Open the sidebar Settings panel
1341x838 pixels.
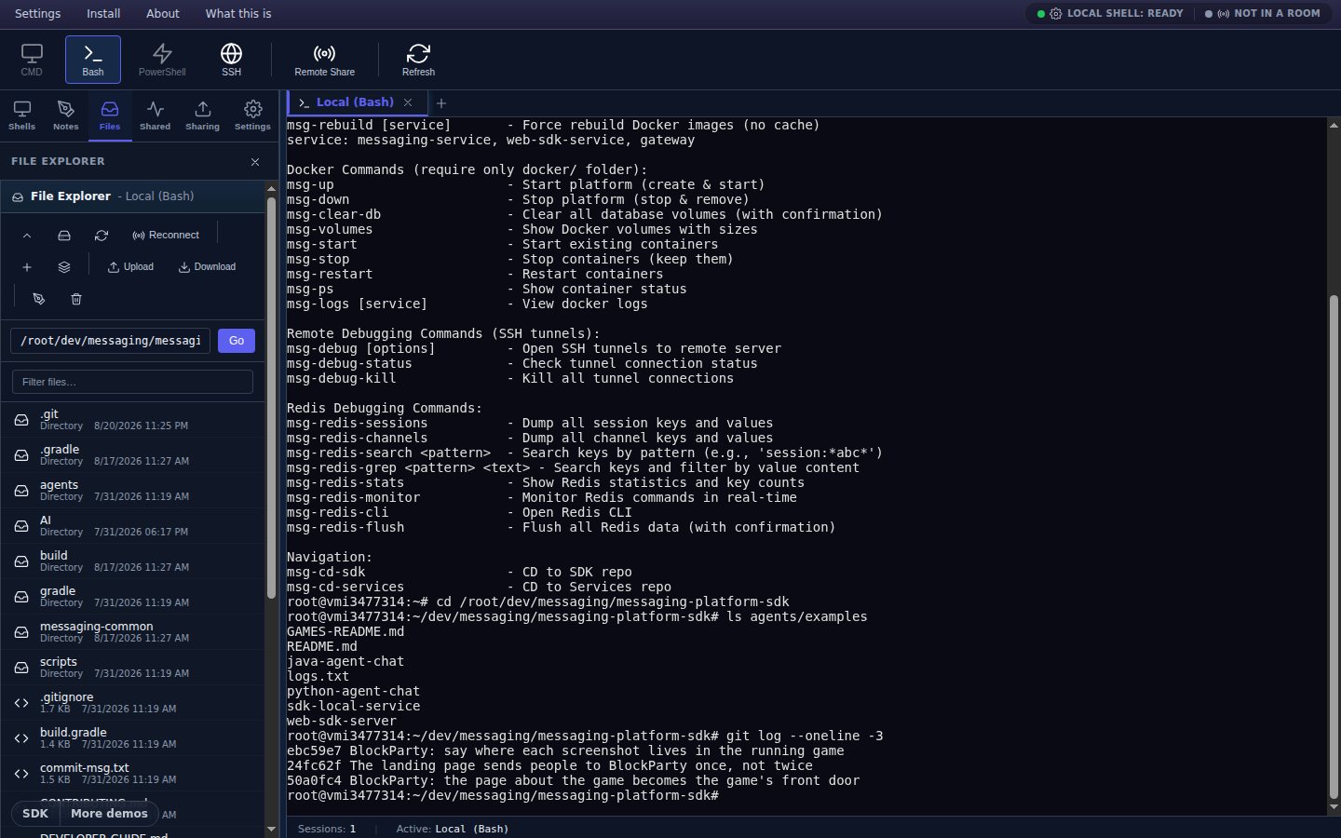(x=252, y=115)
